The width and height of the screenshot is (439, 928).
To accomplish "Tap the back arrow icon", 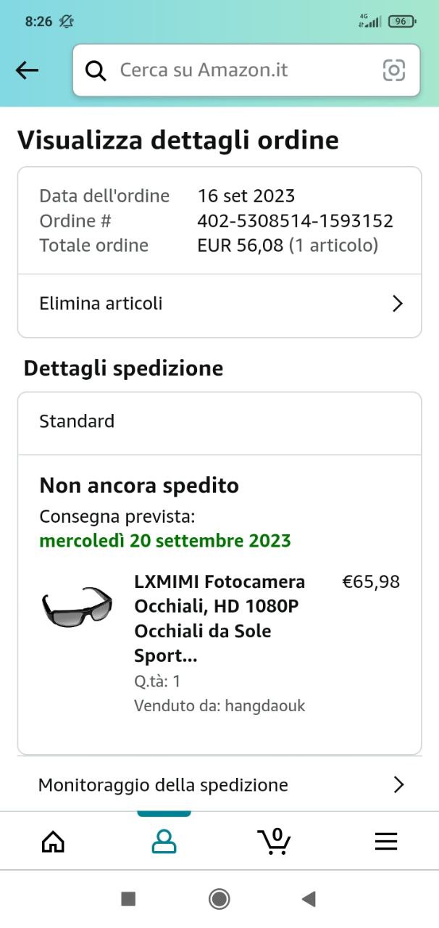I will tap(27, 70).
